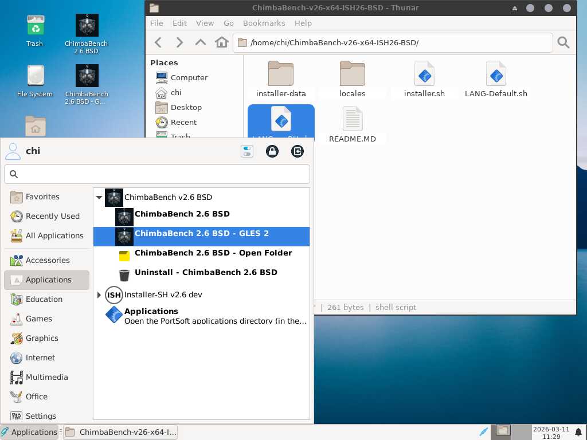
Task: Open the Home folder desktop icon
Action: click(36, 126)
